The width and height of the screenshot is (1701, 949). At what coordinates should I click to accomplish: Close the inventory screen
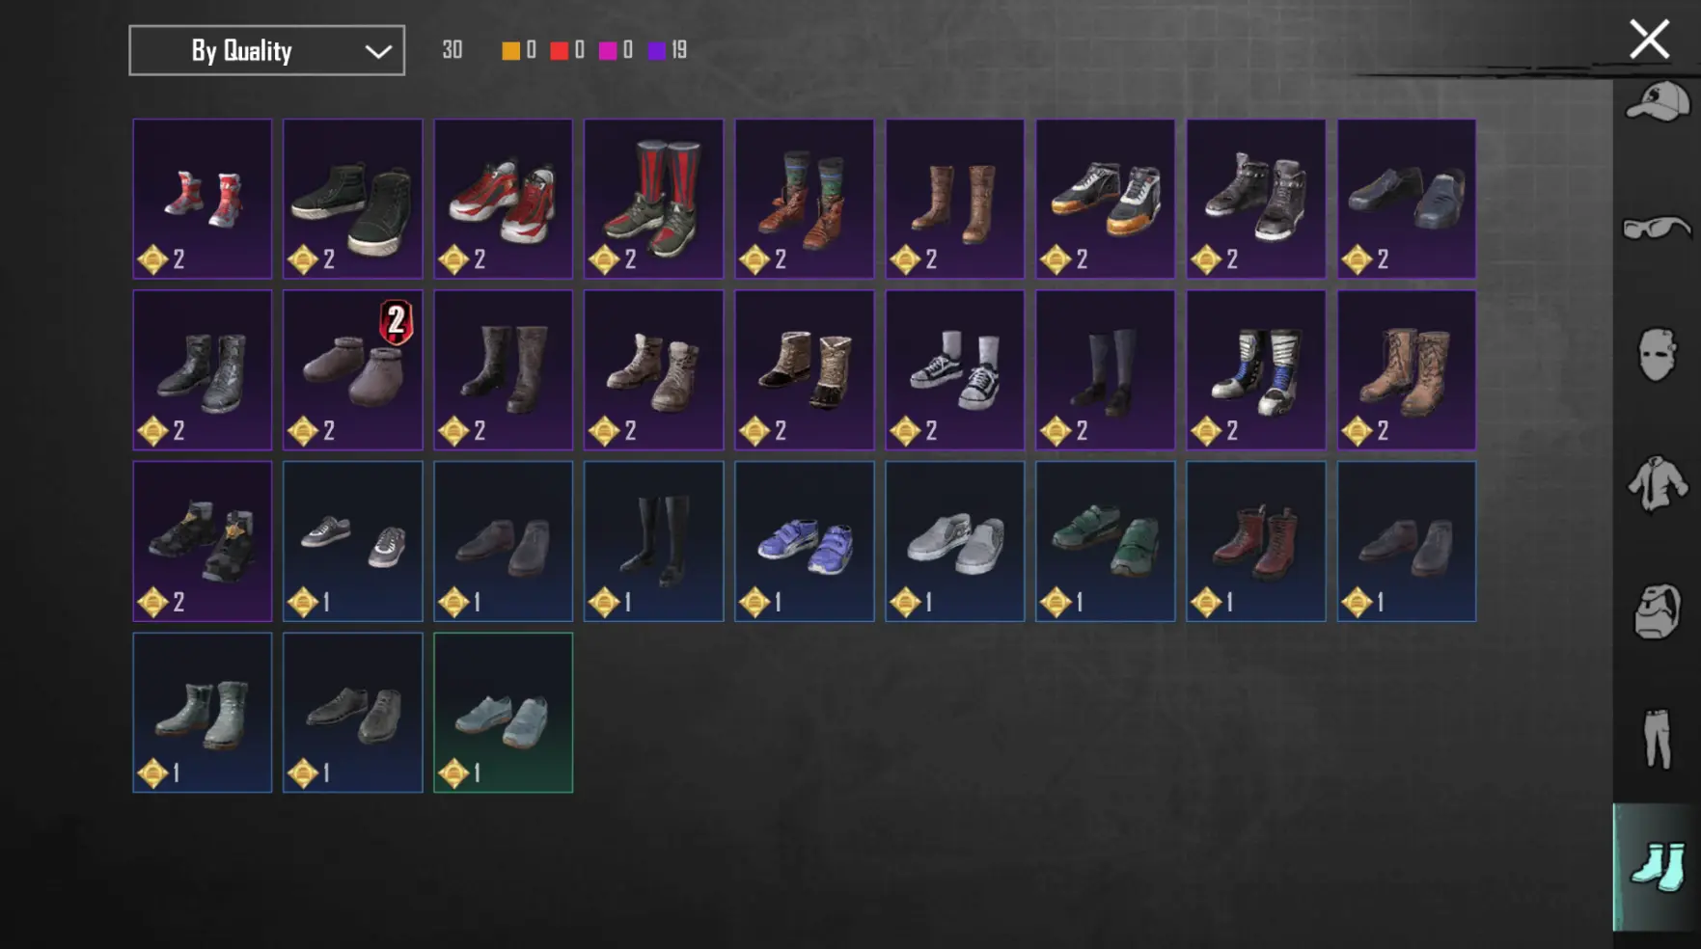(1649, 40)
